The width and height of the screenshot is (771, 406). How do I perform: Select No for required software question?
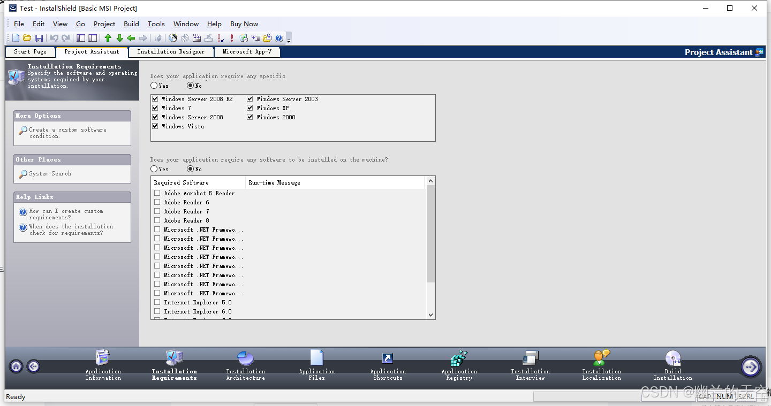click(x=190, y=169)
